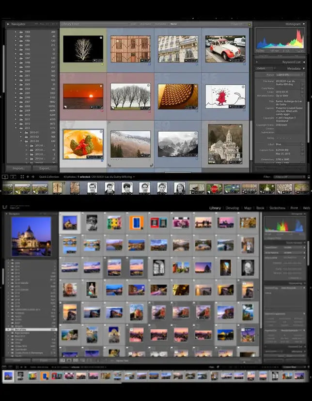
Task: Toggle Quick Collection marker on the Easter chicken photo
Action: [x=101, y=132]
